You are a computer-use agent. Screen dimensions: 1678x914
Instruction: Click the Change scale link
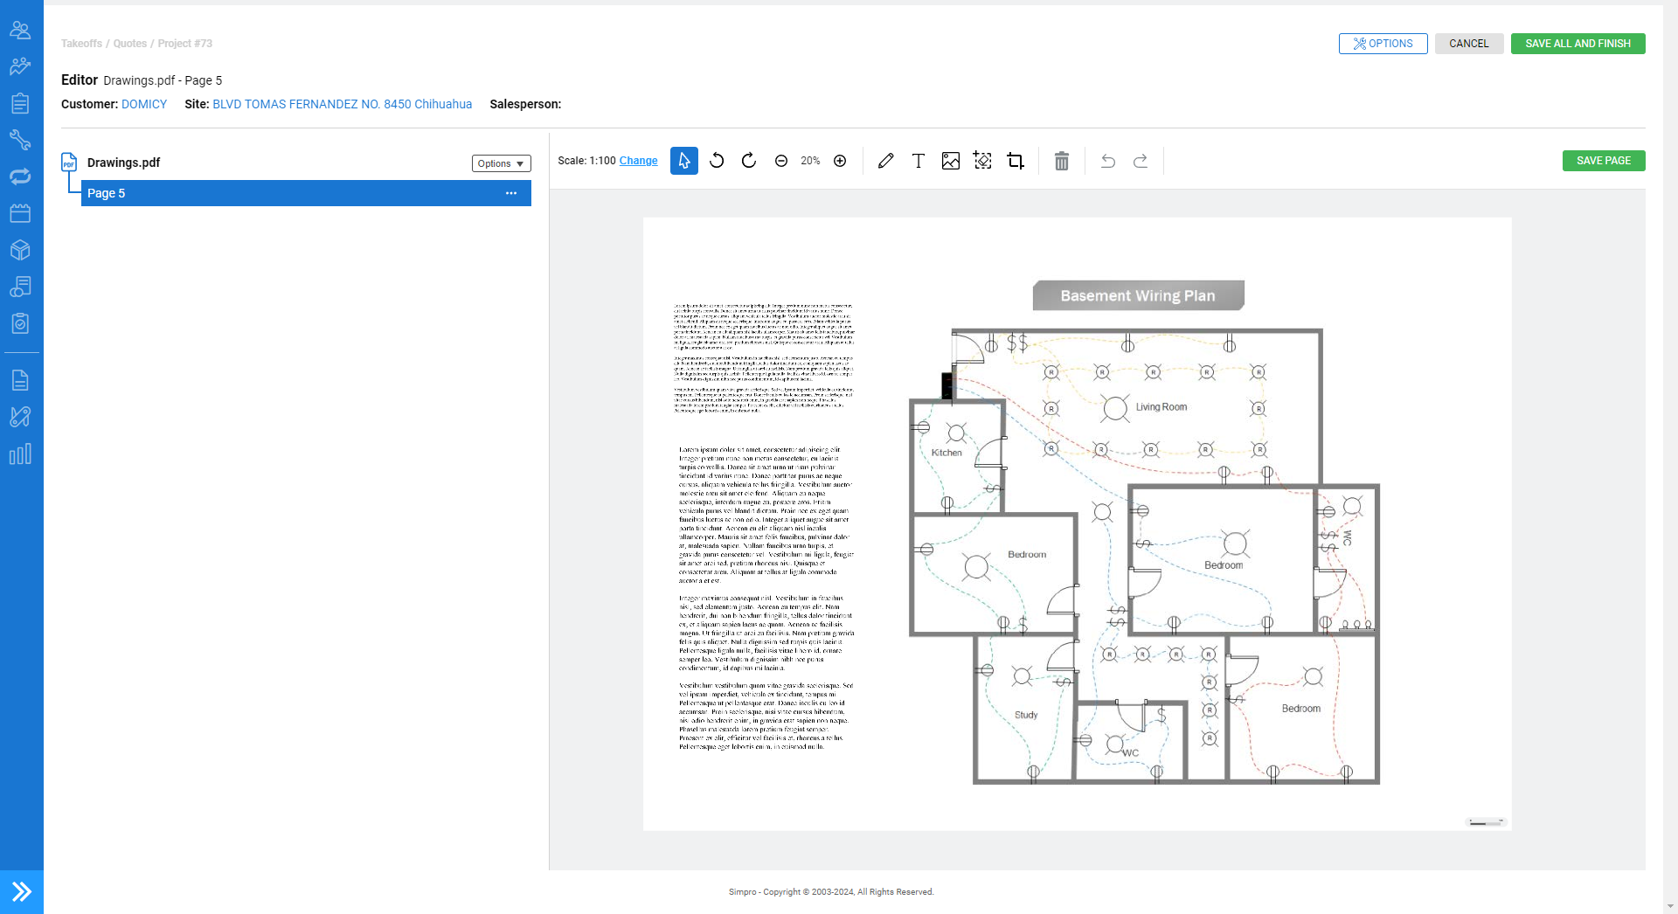click(638, 161)
